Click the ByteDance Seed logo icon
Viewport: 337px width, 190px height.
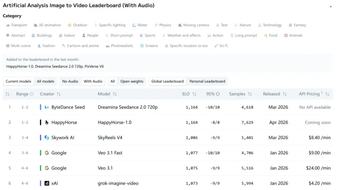[47, 107]
